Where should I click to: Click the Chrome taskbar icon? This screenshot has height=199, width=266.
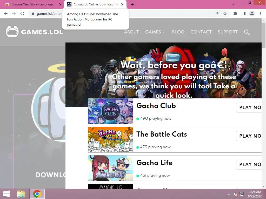point(37,194)
